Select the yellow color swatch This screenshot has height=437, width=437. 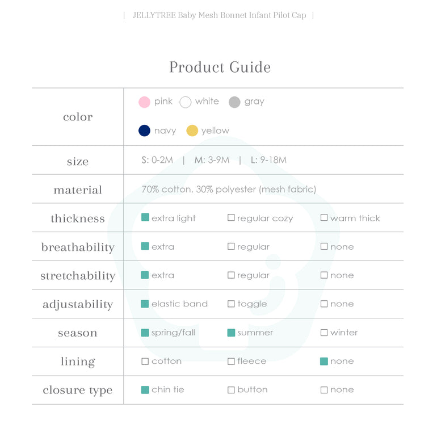coord(192,131)
